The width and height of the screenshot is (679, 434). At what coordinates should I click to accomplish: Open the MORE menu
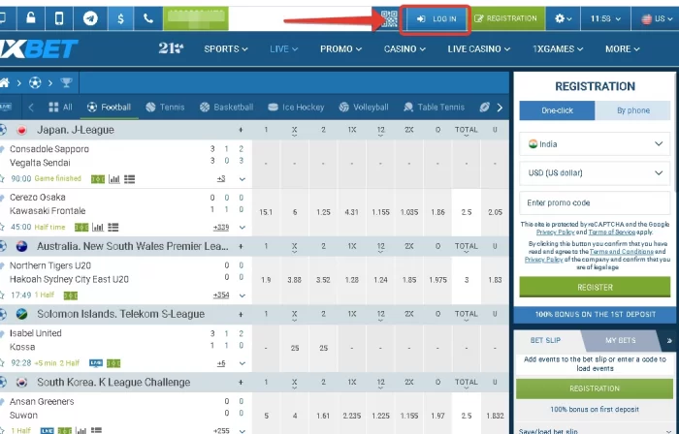623,48
